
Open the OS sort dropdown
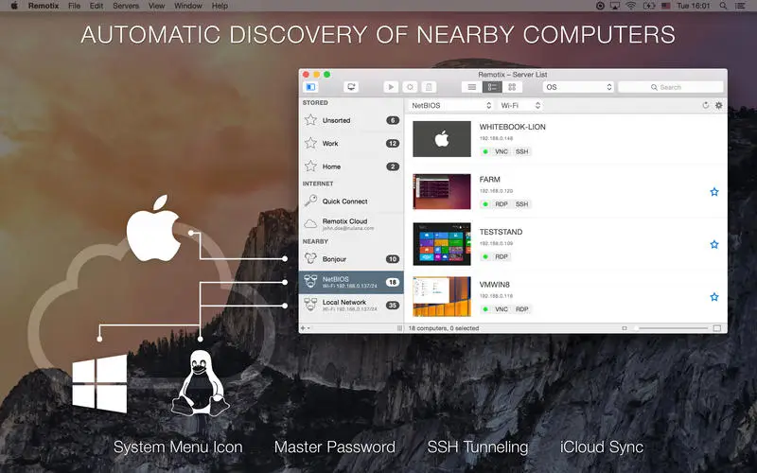tap(578, 87)
